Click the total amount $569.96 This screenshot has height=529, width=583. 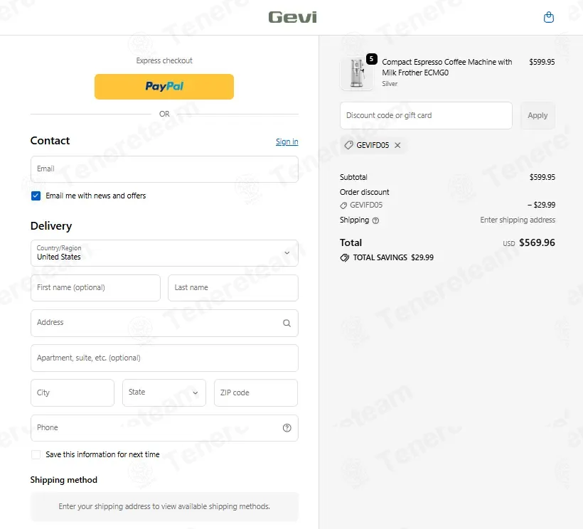coord(537,242)
